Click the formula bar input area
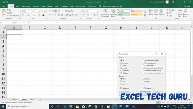The image size is (193, 109). pyautogui.click(x=111, y=22)
